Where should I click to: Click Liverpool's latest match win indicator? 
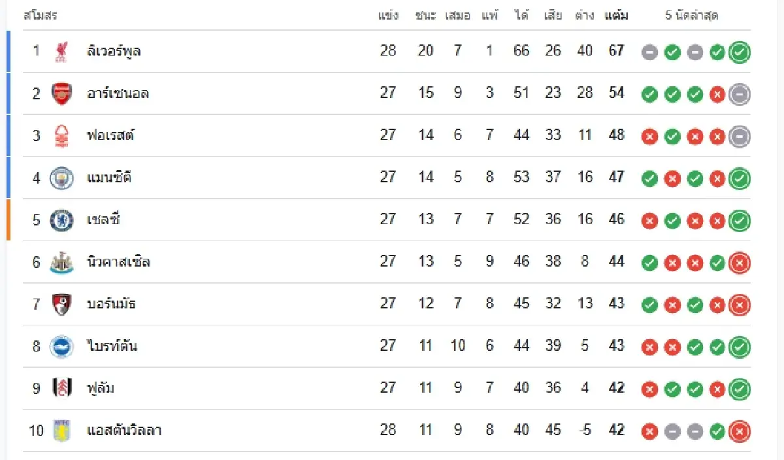coord(740,52)
